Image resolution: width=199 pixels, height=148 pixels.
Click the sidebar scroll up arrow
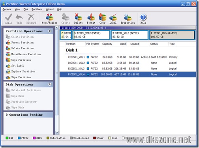57,28
